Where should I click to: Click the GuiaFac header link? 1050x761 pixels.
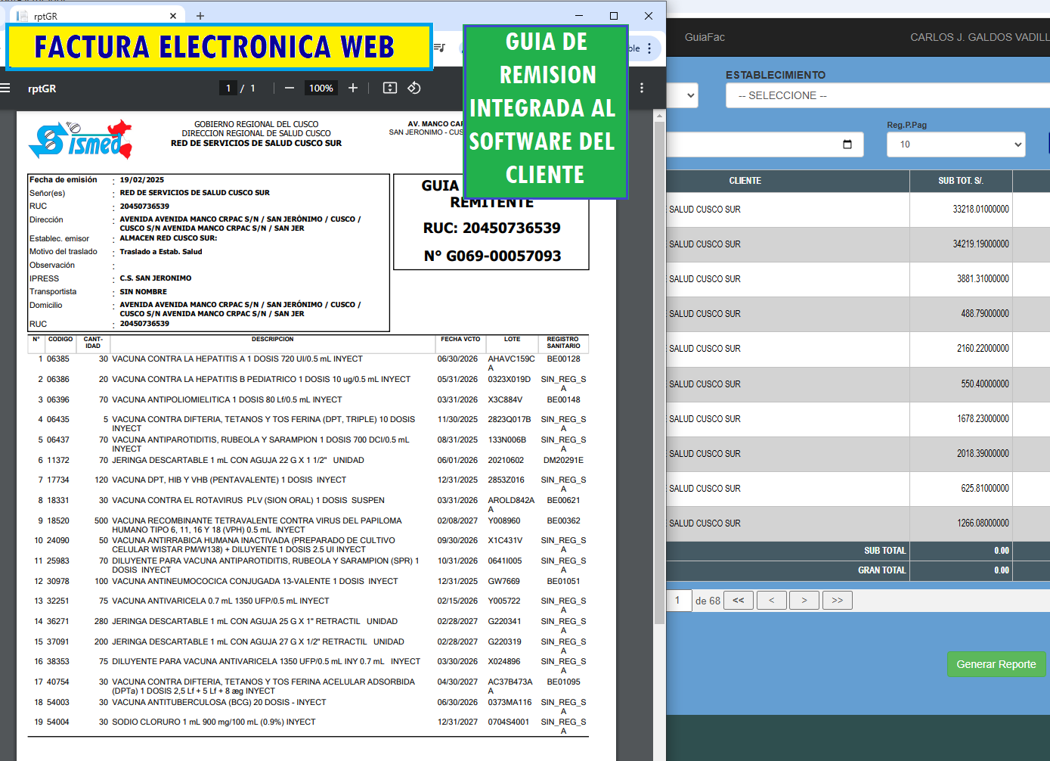pos(705,37)
